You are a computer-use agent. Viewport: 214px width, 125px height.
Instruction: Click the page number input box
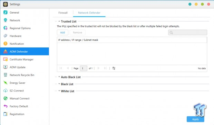[x=84, y=68]
